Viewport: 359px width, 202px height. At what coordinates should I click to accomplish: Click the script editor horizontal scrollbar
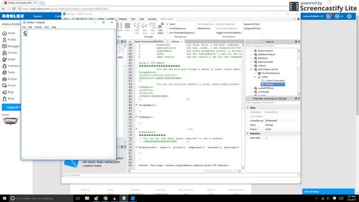(x=185, y=171)
